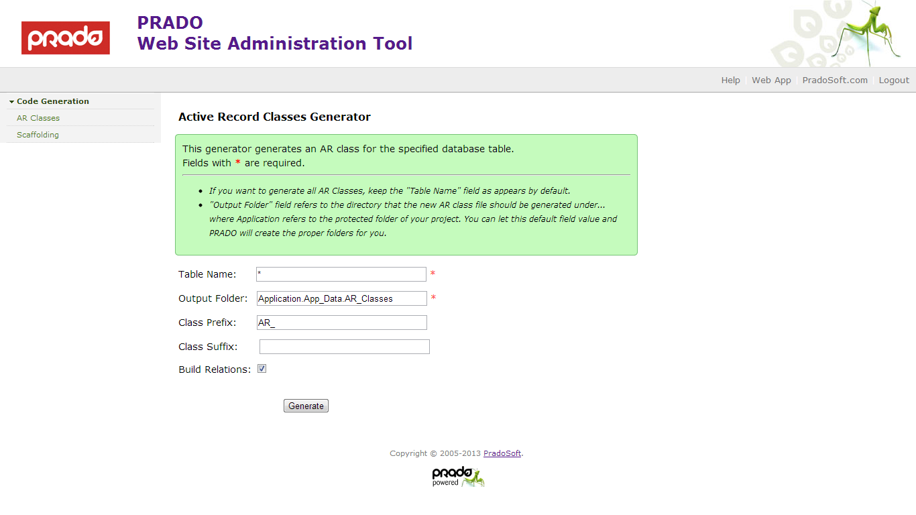Viewport: 916px width, 515px height.
Task: Click the red PRADO logo
Action: click(x=65, y=38)
